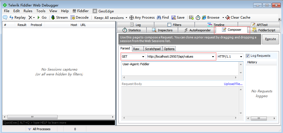
Task: Open the View menu
Action: pyautogui.click(x=53, y=11)
